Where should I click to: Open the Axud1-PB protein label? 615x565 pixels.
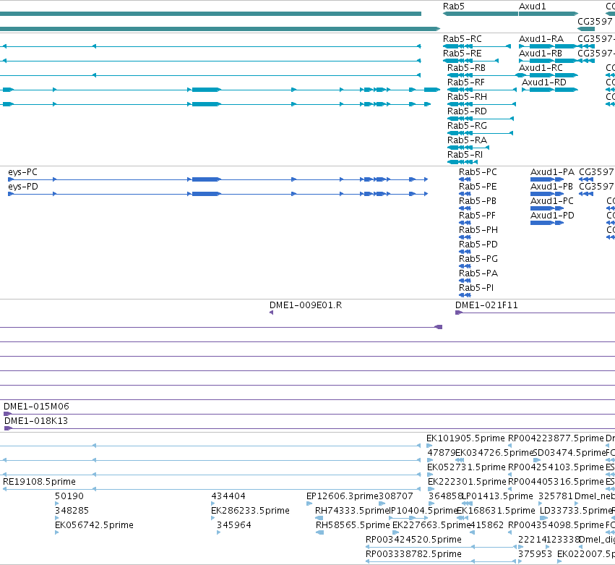551,187
